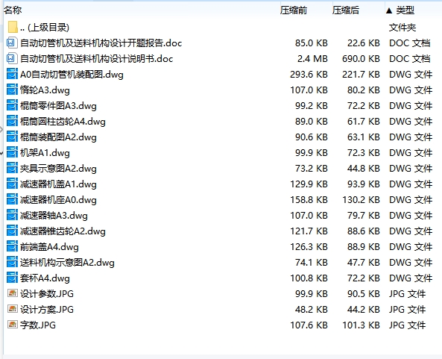Click image icon of 设计参数.JPG

click(x=12, y=293)
